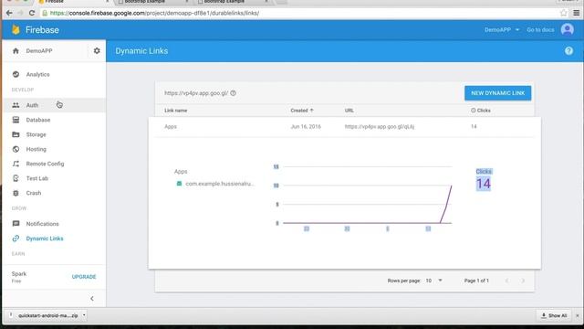Close the downloads bar
Image resolution: width=584 pixels, height=329 pixels.
[x=578, y=315]
